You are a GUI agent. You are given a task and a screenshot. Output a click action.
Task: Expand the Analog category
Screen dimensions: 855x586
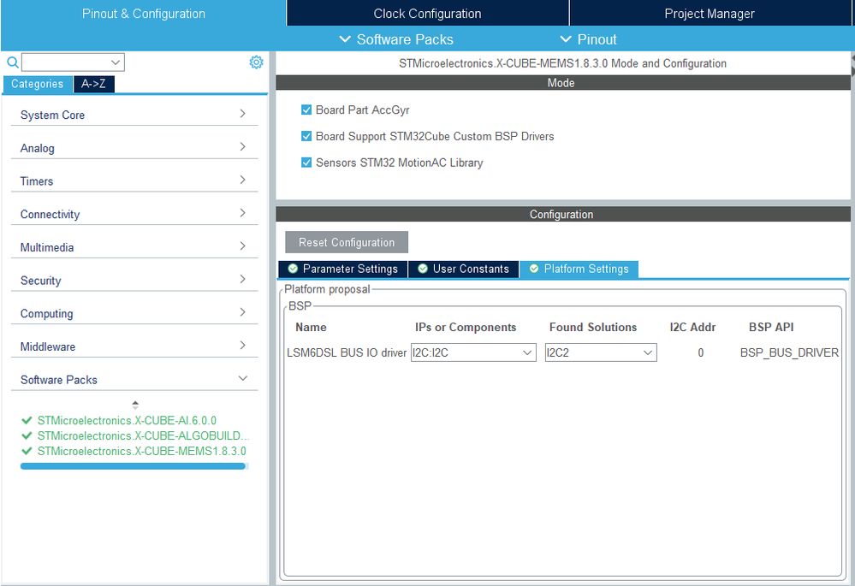(134, 148)
